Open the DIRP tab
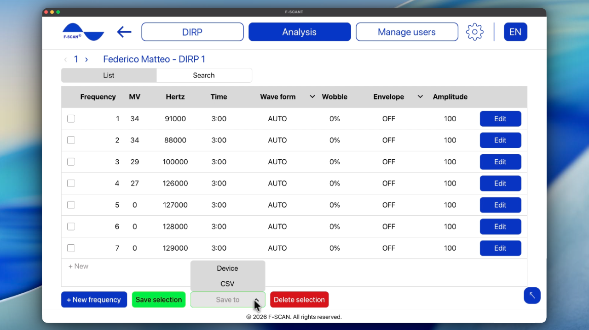589x330 pixels. [192, 32]
